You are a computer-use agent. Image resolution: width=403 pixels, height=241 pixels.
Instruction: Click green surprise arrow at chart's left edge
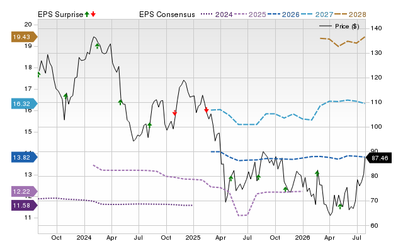(38, 74)
